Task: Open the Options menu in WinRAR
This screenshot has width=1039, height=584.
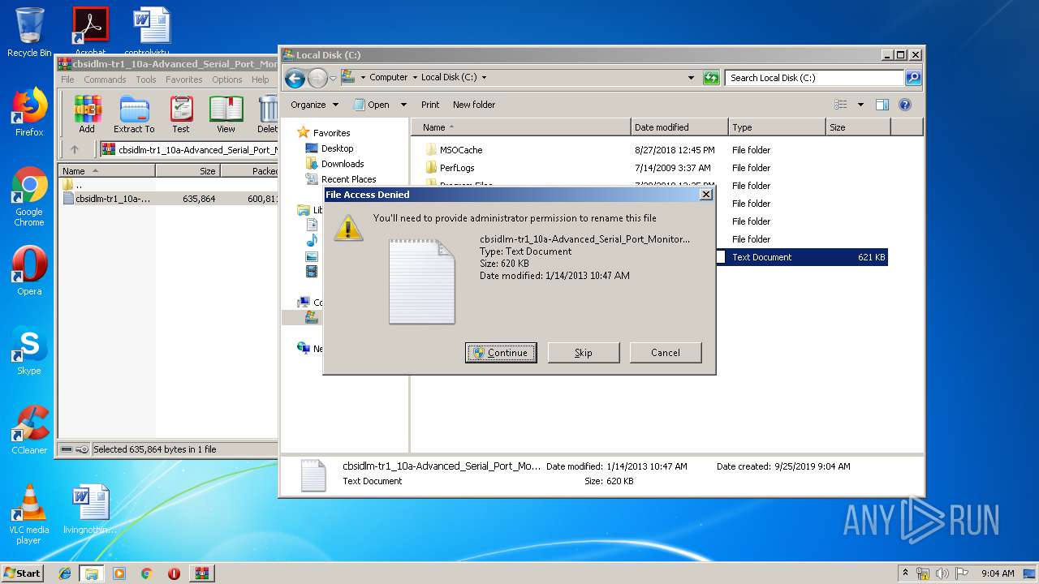Action: (227, 79)
